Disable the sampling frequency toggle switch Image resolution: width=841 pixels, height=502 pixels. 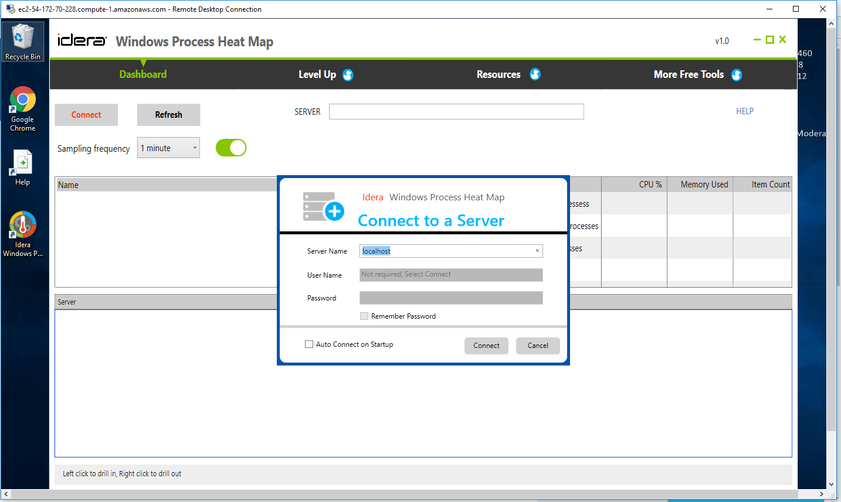(x=231, y=148)
